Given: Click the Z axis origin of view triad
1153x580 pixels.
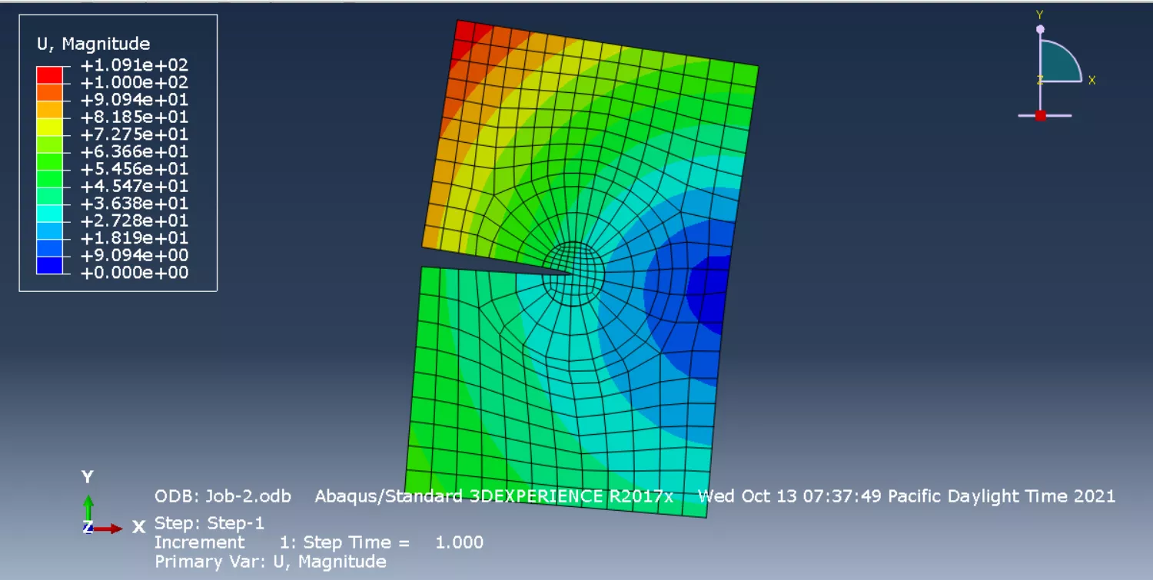Looking at the screenshot, I should (x=88, y=528).
